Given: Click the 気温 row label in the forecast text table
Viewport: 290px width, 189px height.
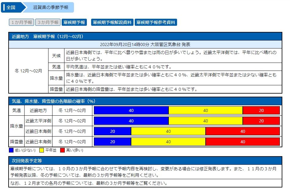Looking at the screenshot, I should click(56, 67).
